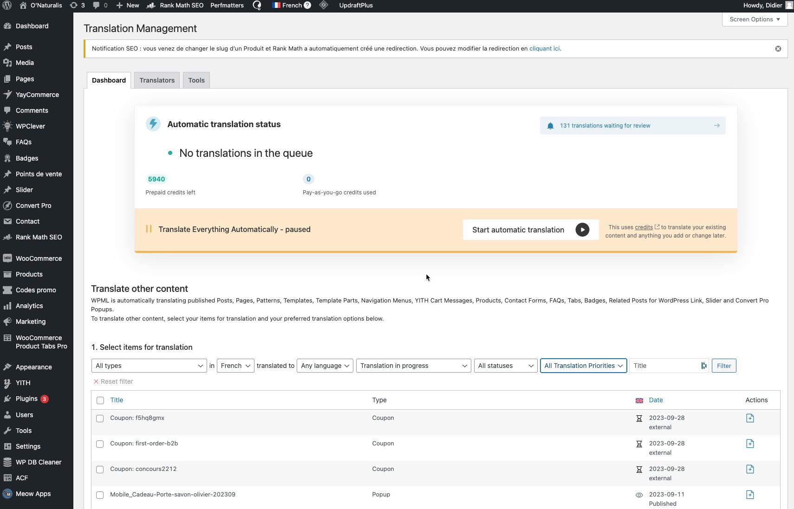Viewport: 794px width, 509px height.
Task: Click the hourglass status icon for Coupon: concours2212
Action: tap(639, 470)
